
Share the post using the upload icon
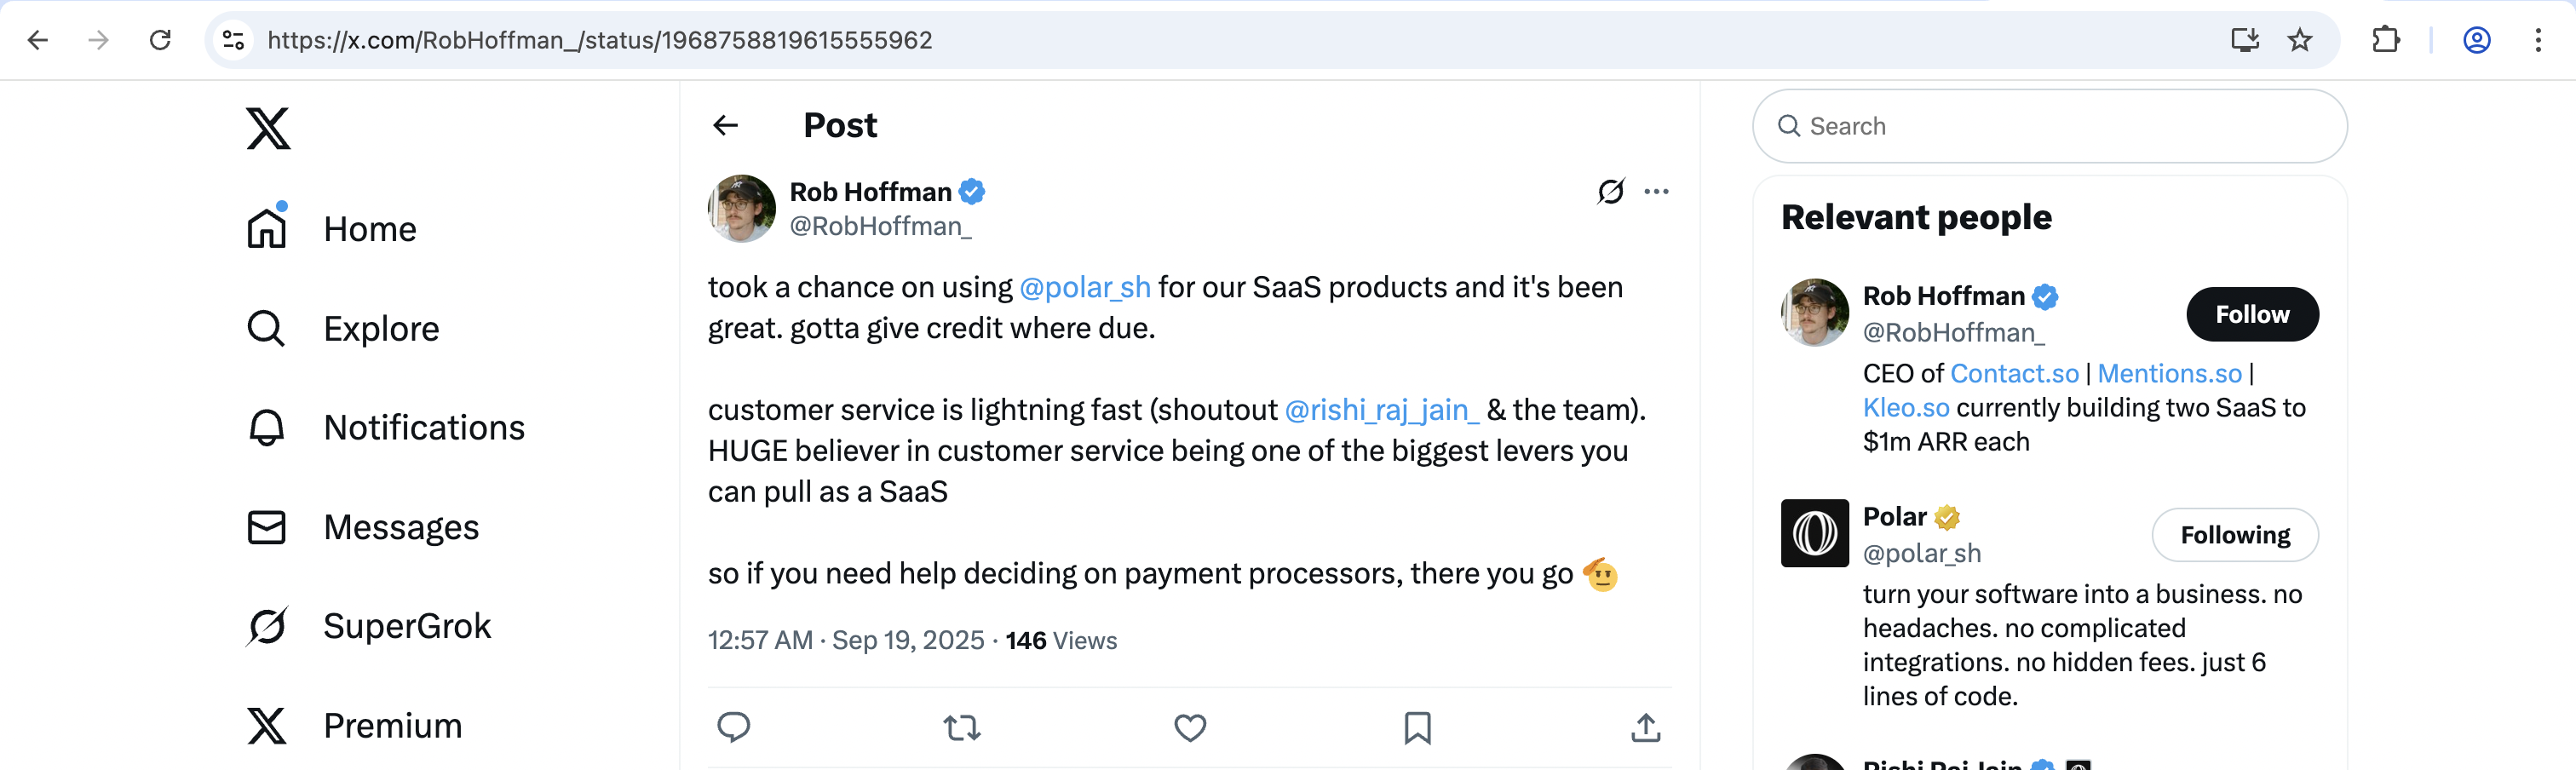pyautogui.click(x=1644, y=728)
